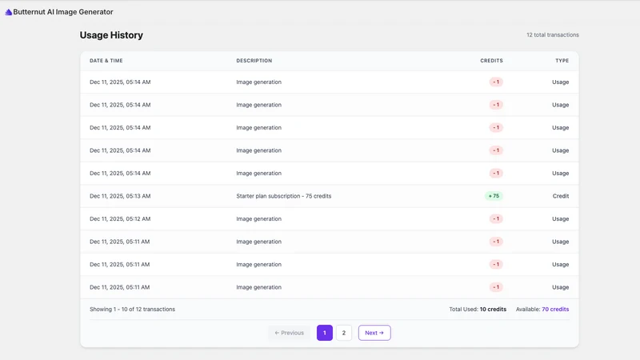This screenshot has height=360, width=640.
Task: Click the CREDITS column header
Action: click(x=491, y=61)
